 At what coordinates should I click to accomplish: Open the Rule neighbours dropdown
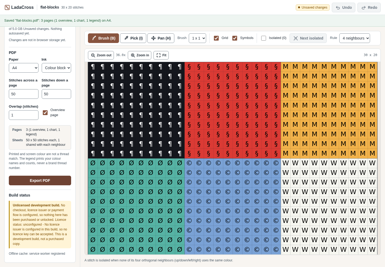(355, 38)
